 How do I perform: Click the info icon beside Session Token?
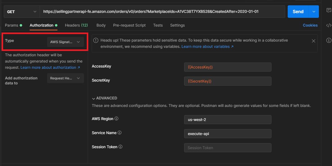tap(120, 147)
